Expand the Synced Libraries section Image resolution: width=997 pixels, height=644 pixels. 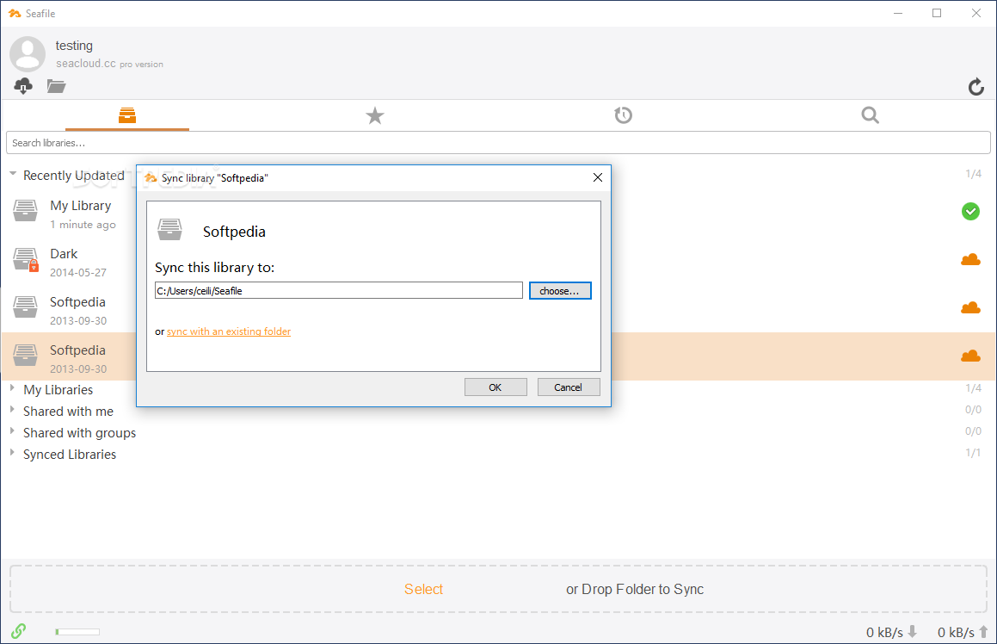(12, 453)
